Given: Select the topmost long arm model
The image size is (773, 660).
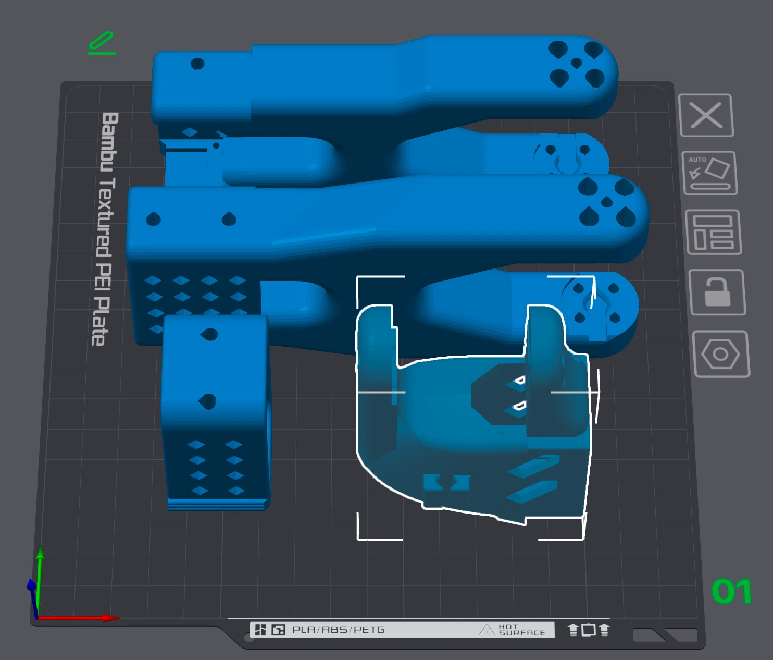Looking at the screenshot, I should click(365, 78).
